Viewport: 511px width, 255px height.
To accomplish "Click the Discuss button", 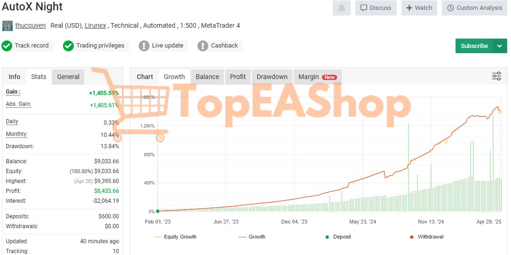I will coord(376,8).
